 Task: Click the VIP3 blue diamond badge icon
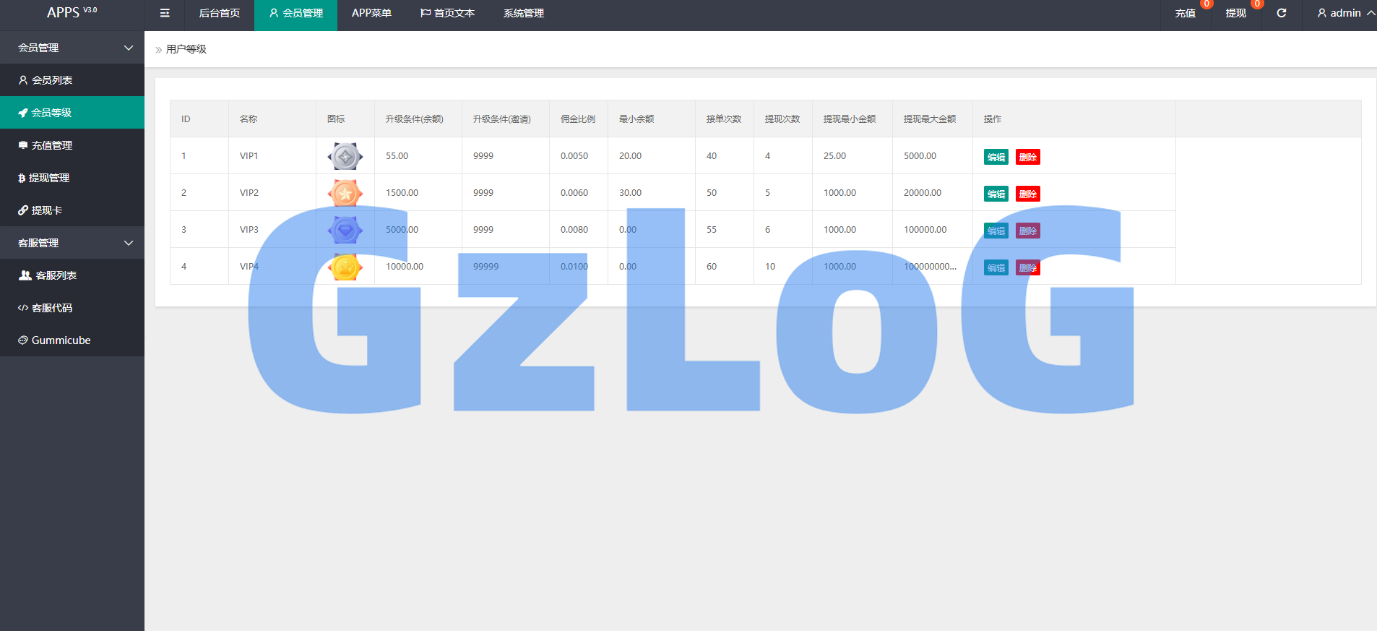[345, 230]
